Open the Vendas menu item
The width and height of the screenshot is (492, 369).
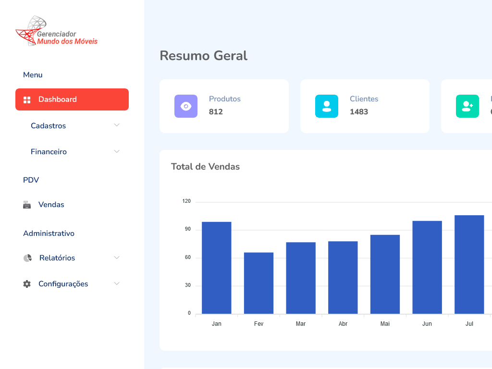pyautogui.click(x=51, y=205)
